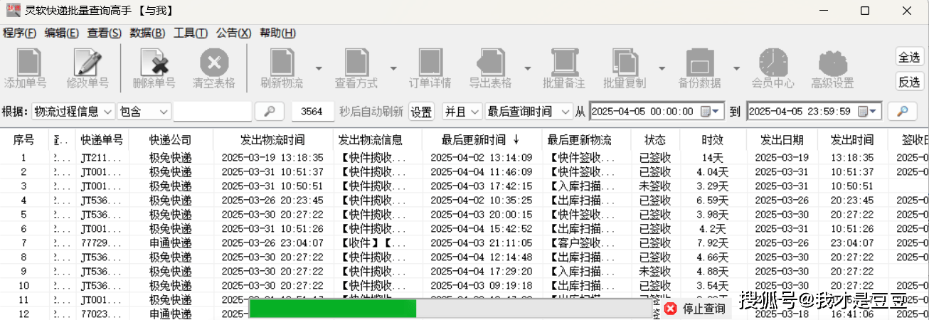Select the 未签收 status in row 3
929x320 pixels.
click(x=655, y=186)
